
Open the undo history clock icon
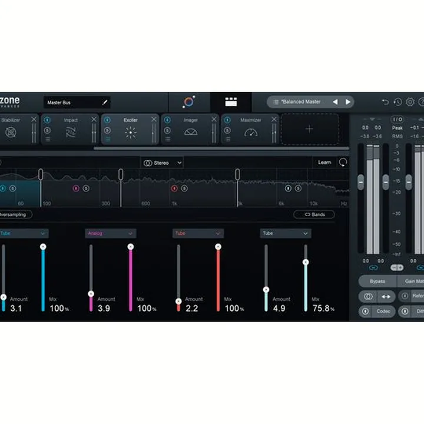point(397,102)
